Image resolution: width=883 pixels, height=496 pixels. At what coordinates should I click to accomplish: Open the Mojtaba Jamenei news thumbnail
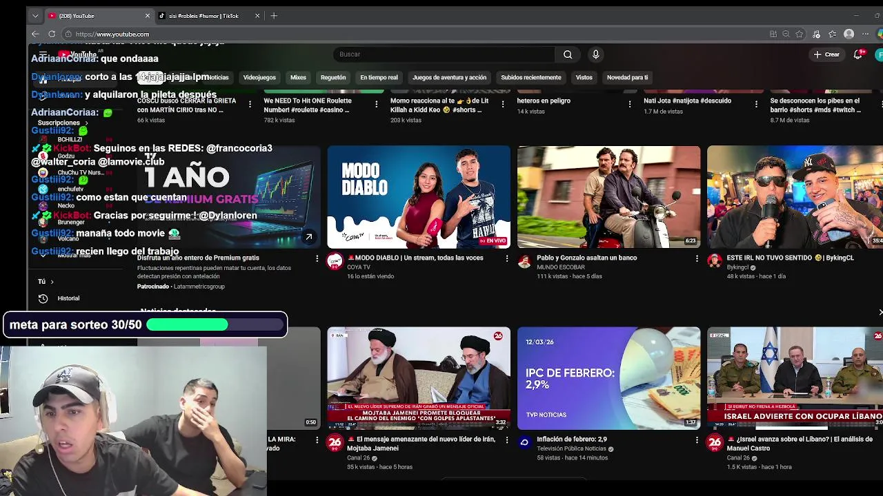click(419, 378)
